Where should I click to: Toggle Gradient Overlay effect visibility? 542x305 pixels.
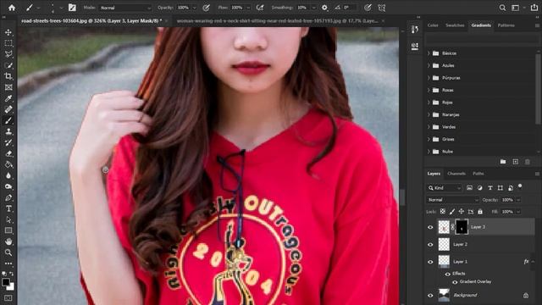tap(455, 282)
